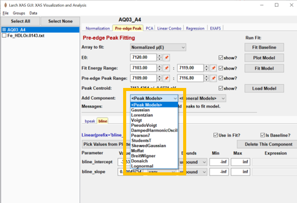Open the bpeak component tab
297x203 pixels.
click(90, 121)
